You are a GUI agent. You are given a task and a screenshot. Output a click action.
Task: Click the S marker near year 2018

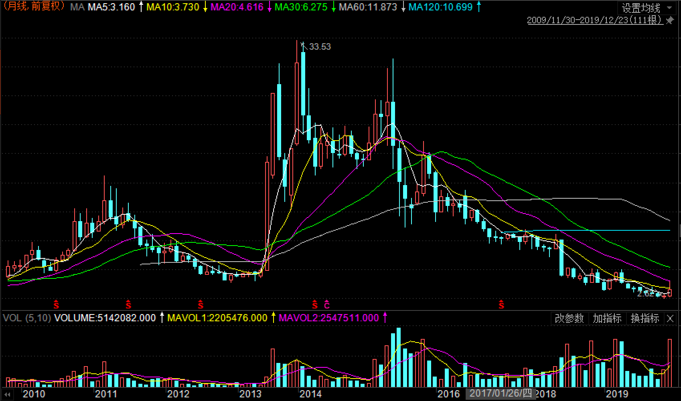click(501, 305)
